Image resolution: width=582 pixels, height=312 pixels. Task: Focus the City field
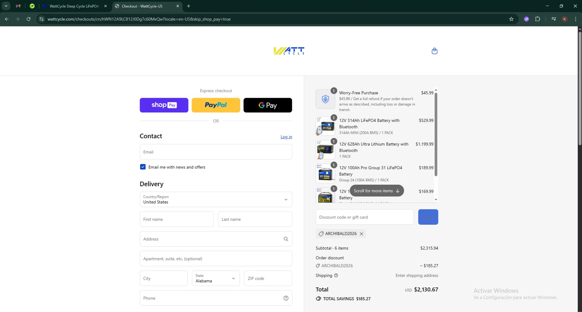163,278
